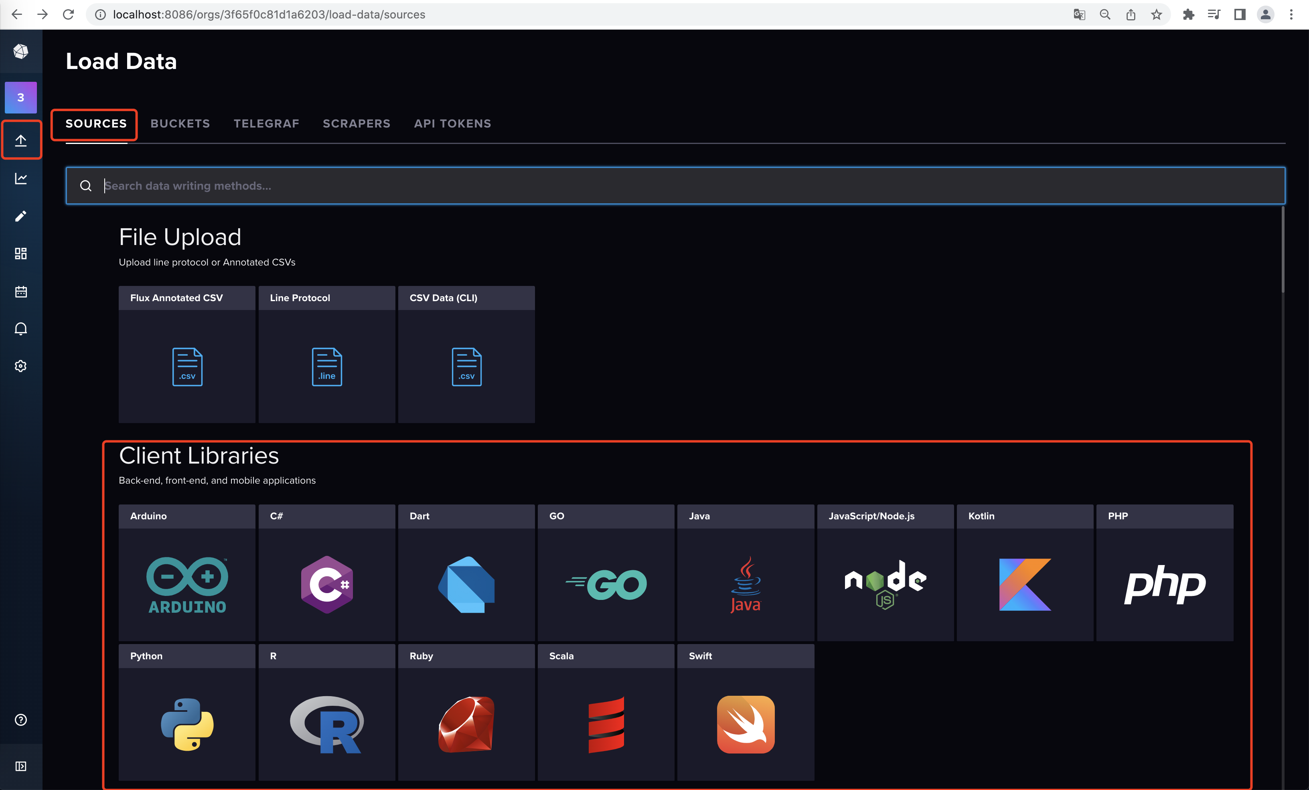Select the CSV Data (CLI) file icon
This screenshot has width=1309, height=790.
[x=466, y=367]
